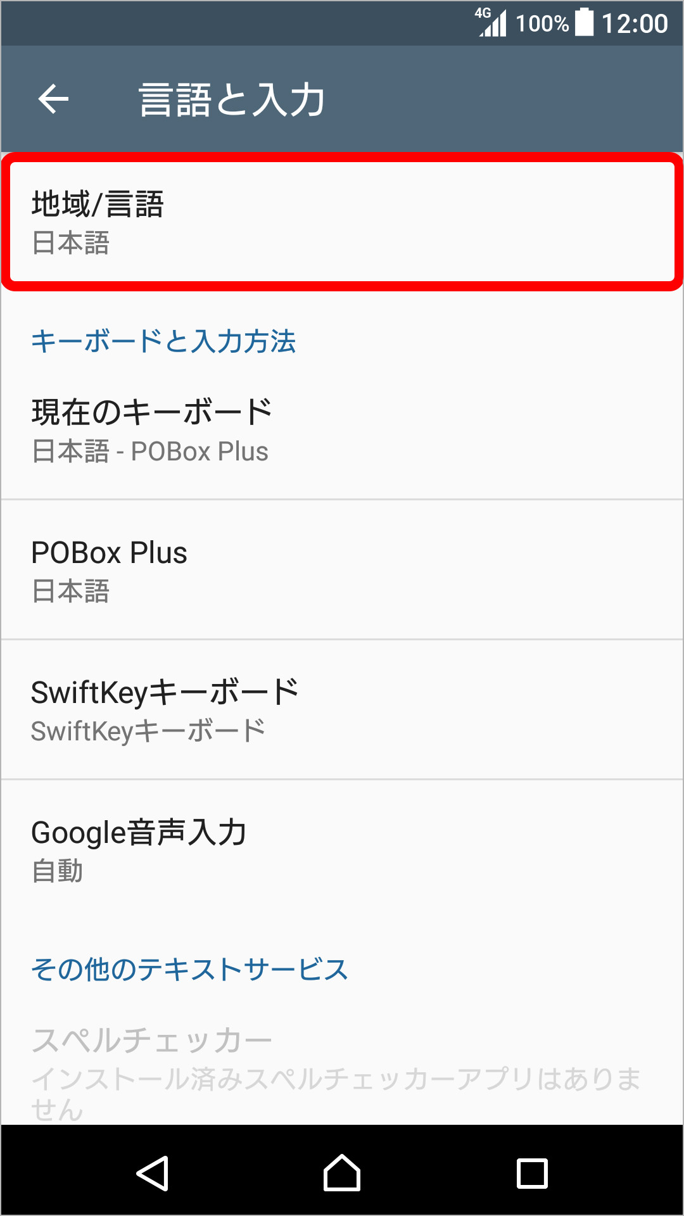This screenshot has height=1216, width=684.
Task: Open 現在のキーボード settings
Action: [x=342, y=427]
